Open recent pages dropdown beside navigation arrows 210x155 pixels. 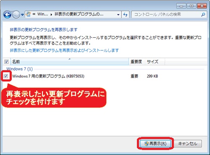coord(22,15)
